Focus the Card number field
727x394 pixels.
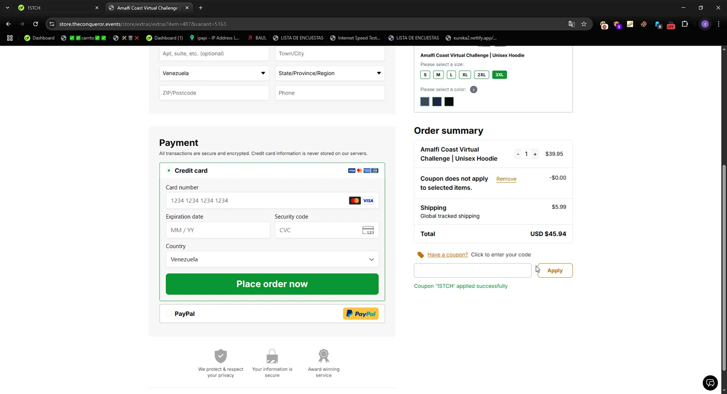[x=272, y=201]
